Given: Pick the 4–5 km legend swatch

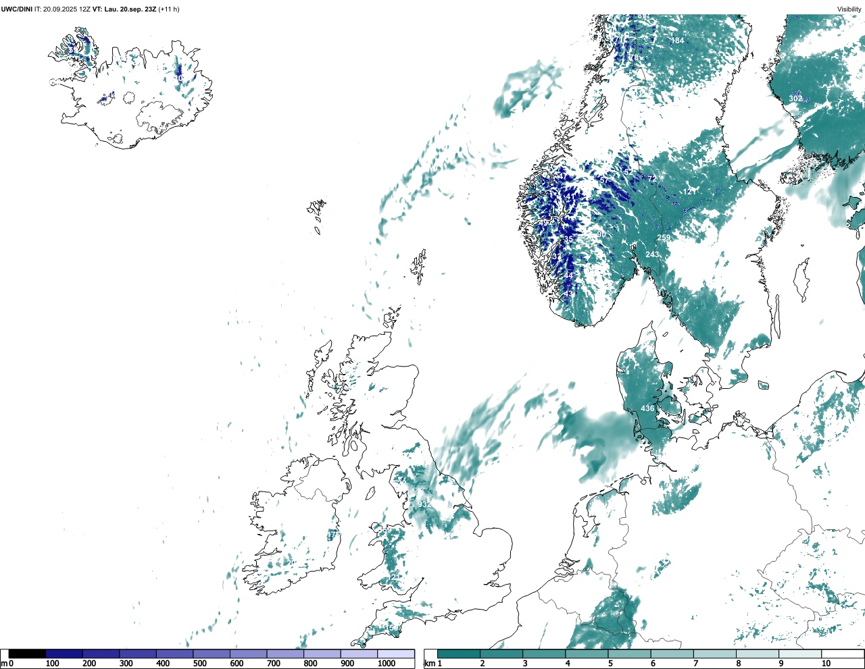Looking at the screenshot, I should coord(587,654).
